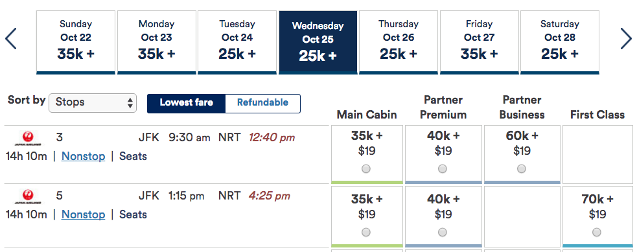The width and height of the screenshot is (637, 252).
Task: Open the Sort by Stops dropdown
Action: tap(93, 102)
